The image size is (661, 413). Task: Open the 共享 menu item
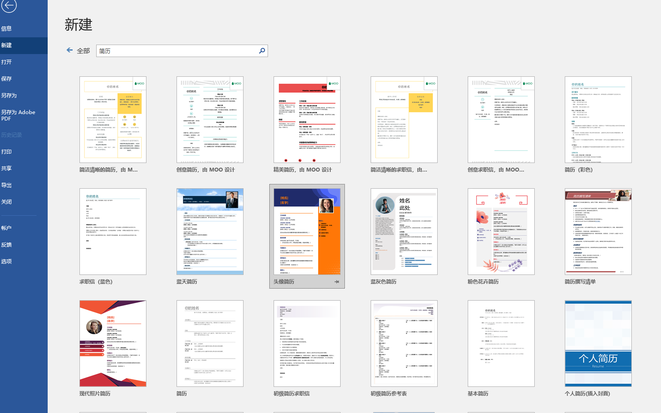pos(24,168)
